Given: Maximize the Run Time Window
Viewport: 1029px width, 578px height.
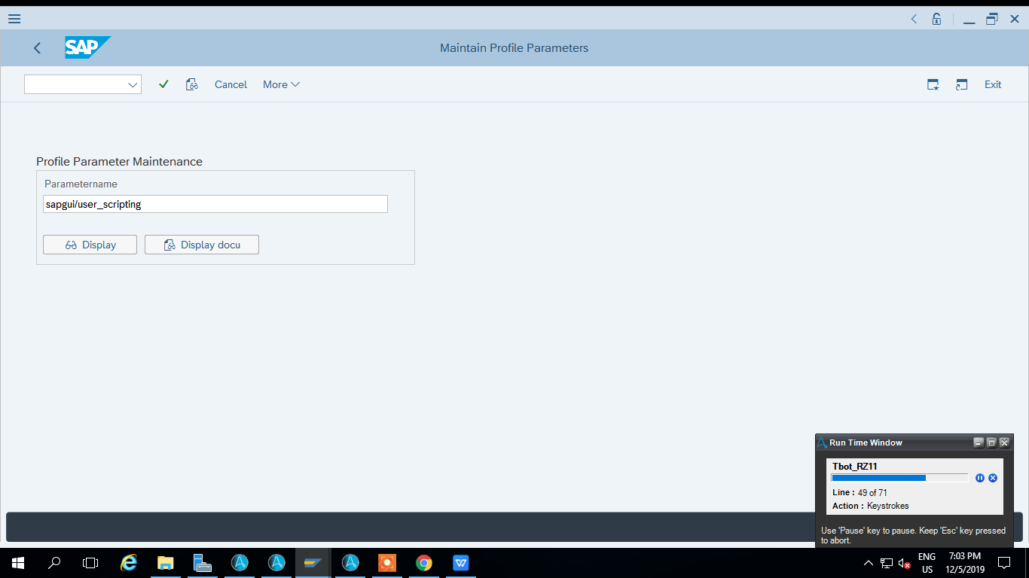Looking at the screenshot, I should click(x=991, y=443).
